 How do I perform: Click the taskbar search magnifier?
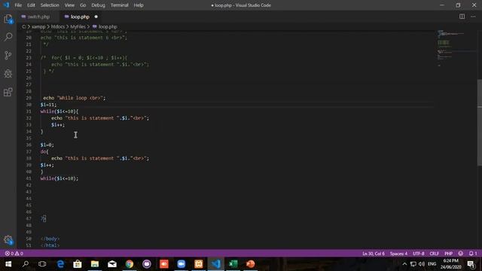(26, 264)
